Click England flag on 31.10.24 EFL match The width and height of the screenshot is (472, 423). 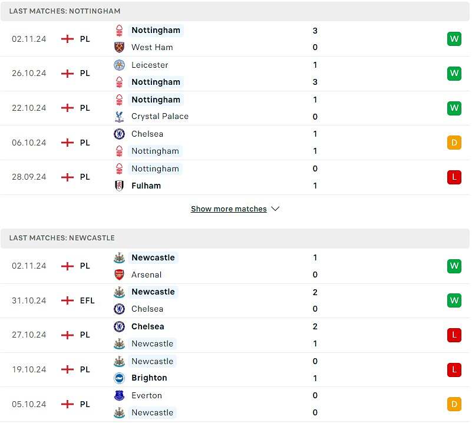coord(68,300)
